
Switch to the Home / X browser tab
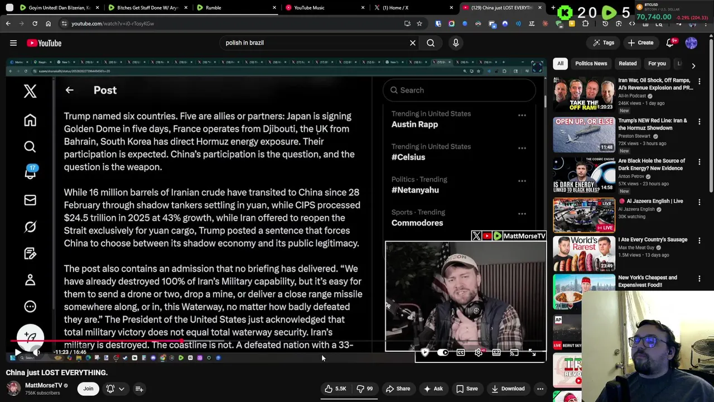413,8
